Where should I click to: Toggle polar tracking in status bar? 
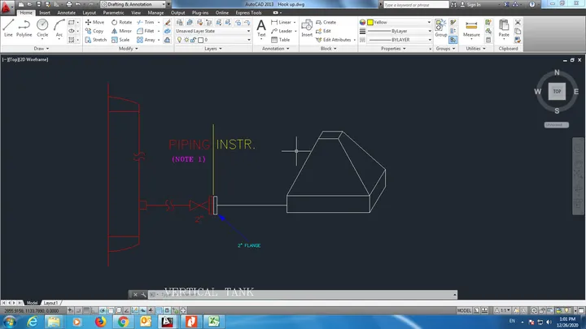[103, 310]
